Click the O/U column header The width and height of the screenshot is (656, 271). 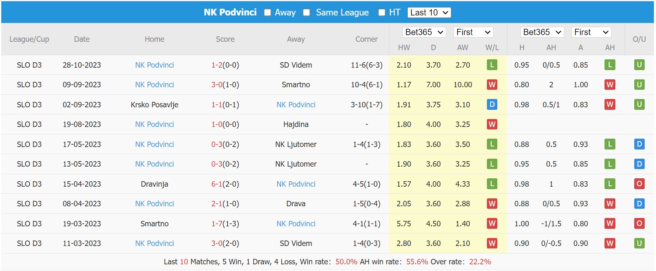coord(639,39)
